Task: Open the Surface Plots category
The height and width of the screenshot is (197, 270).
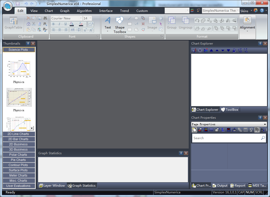Action: [19, 170]
